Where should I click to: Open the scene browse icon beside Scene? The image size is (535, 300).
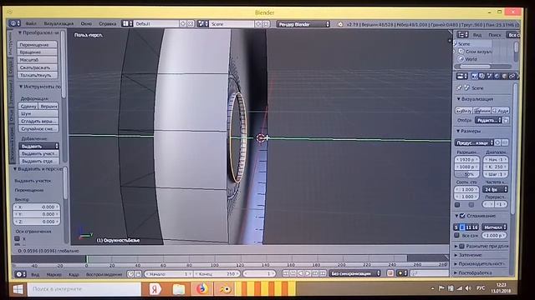pos(203,24)
